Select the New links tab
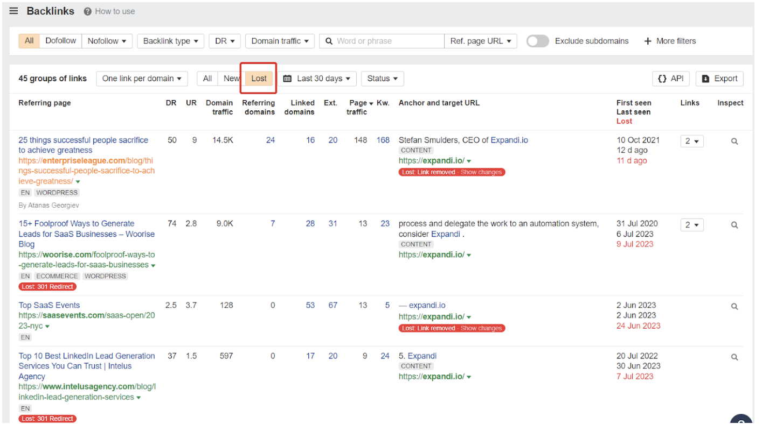The width and height of the screenshot is (762, 424). click(231, 79)
